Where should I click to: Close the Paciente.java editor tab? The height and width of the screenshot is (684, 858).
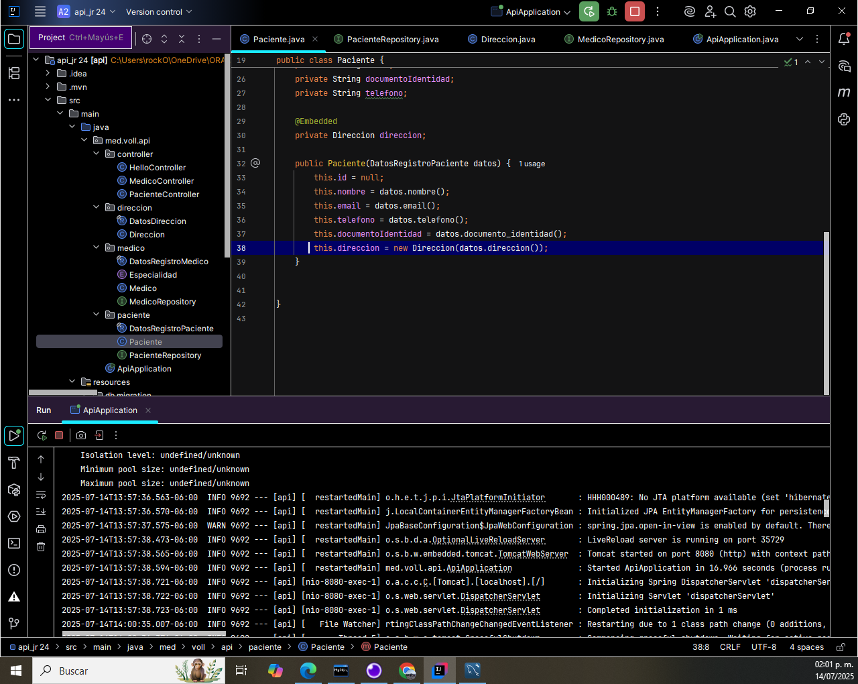click(x=315, y=39)
